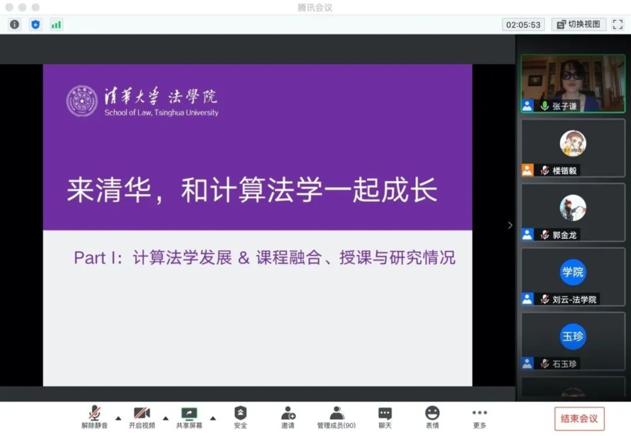The width and height of the screenshot is (631, 436).
Task: Collapse participant strip with the chevron arrow
Action: pos(510,225)
